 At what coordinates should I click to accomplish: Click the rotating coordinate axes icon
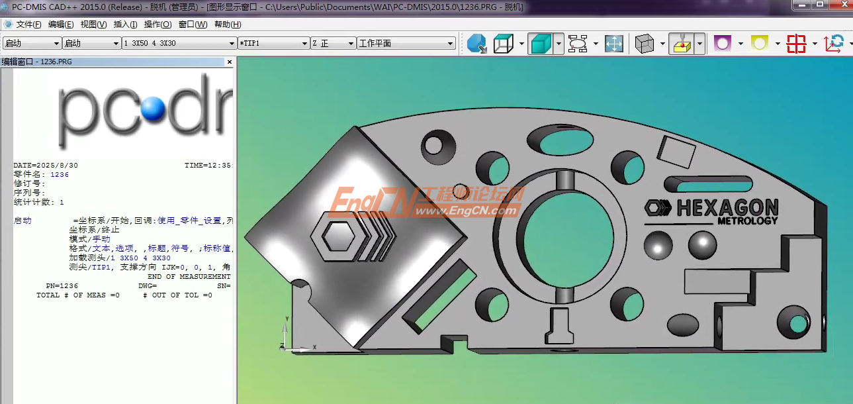[834, 44]
